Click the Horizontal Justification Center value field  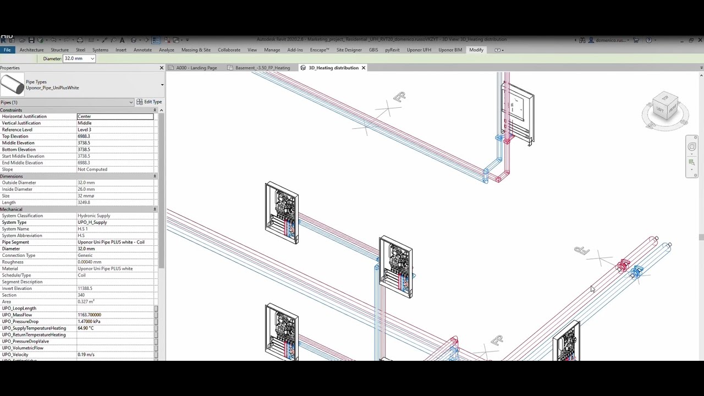point(115,117)
